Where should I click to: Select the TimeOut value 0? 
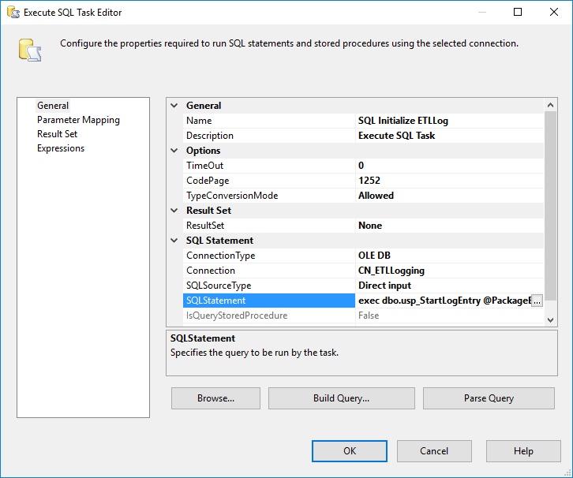450,166
